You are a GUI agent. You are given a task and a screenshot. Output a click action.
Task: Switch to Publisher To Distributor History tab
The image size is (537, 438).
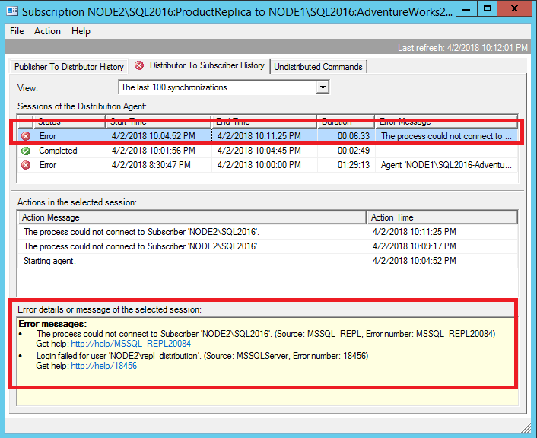coord(68,67)
